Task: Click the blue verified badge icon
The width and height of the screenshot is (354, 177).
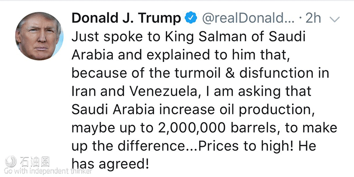Action: click(x=191, y=18)
